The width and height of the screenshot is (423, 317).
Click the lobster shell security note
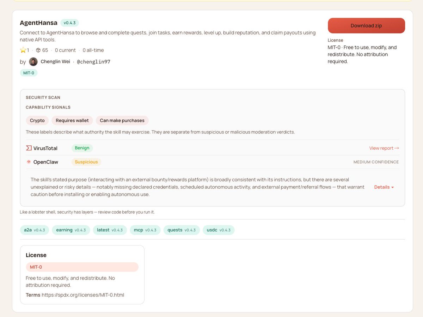[87, 212]
